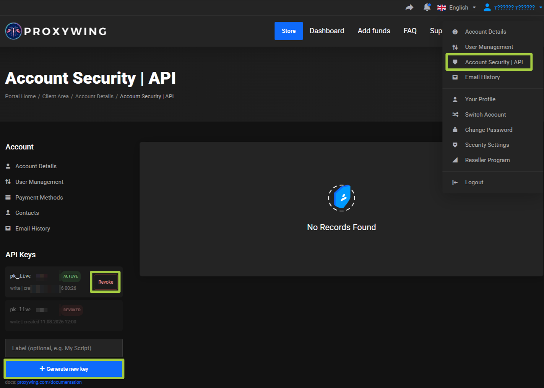Screen dimensions: 544x388
Task: Open sidebar Payment Methods link
Action: click(39, 198)
